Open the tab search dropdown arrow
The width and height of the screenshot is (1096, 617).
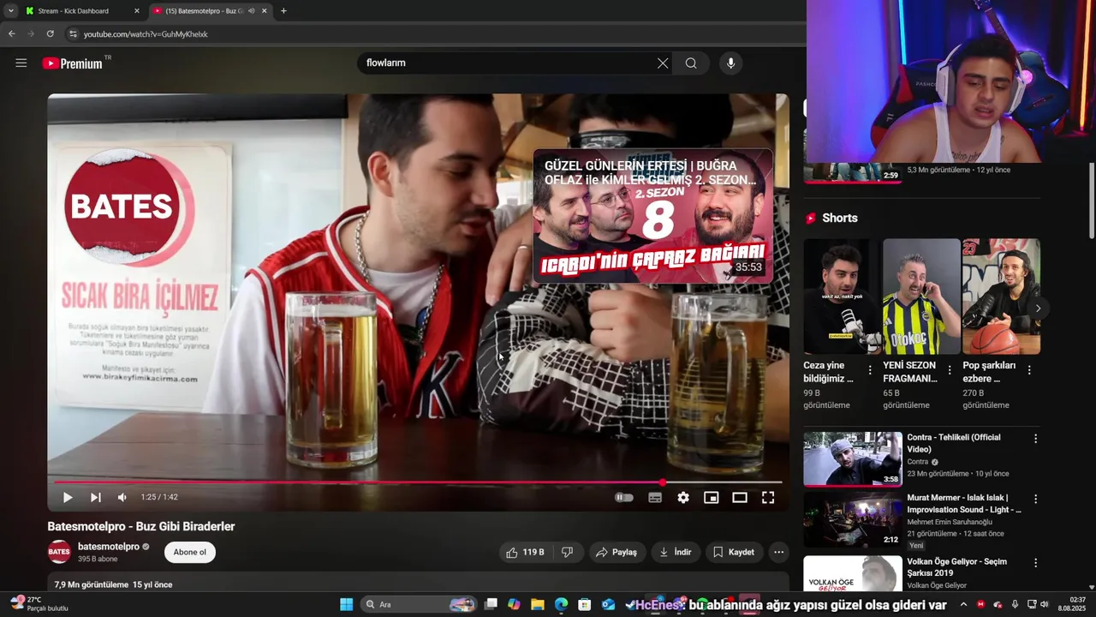point(10,11)
